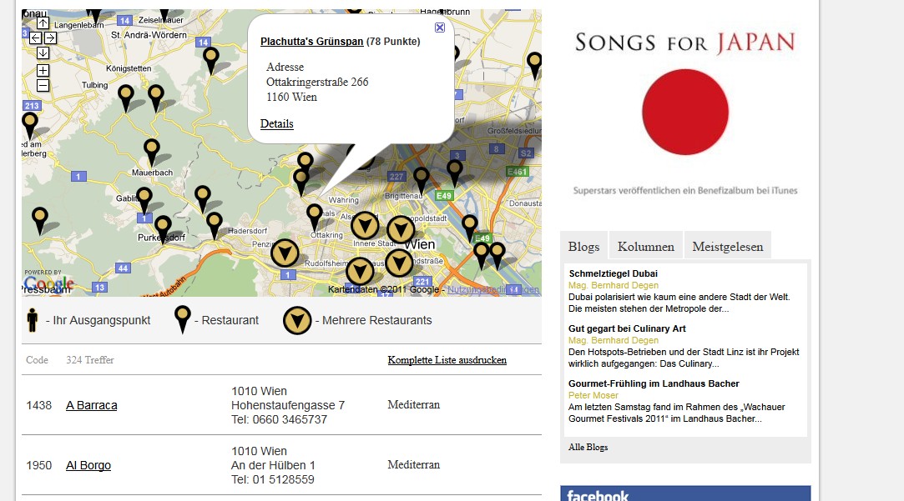Pan the map left with arrow button
Image resolution: width=904 pixels, height=501 pixels.
click(35, 38)
